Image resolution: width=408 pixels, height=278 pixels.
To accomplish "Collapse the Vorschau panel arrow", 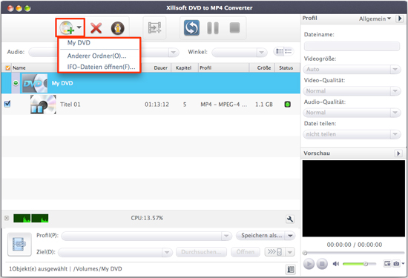I will 398,153.
